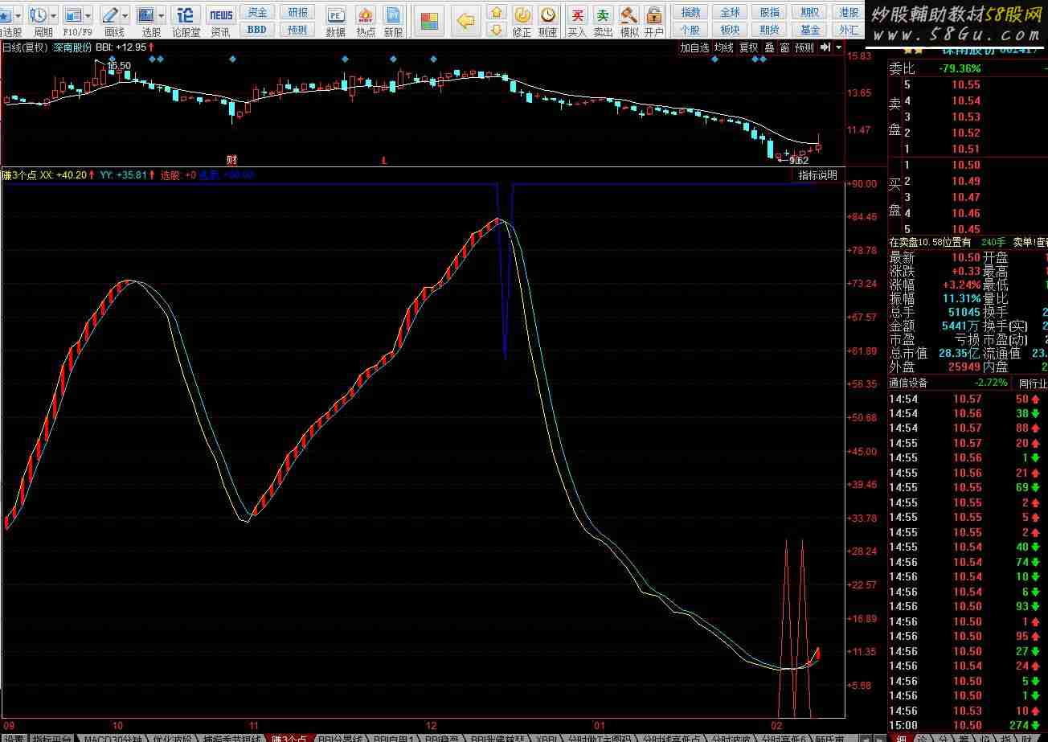The height and width of the screenshot is (742, 1048).
Task: Click 加自选 to add to watchlist
Action: click(694, 47)
